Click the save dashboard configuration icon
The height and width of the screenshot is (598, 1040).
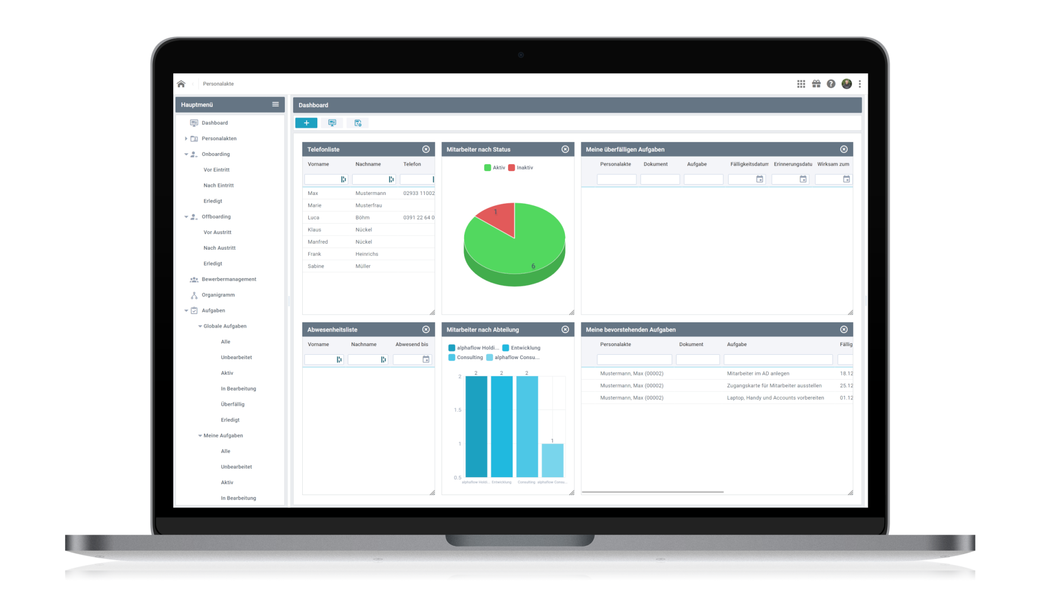point(357,123)
